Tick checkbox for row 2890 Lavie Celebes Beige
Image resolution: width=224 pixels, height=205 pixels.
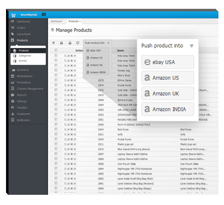[56, 188]
